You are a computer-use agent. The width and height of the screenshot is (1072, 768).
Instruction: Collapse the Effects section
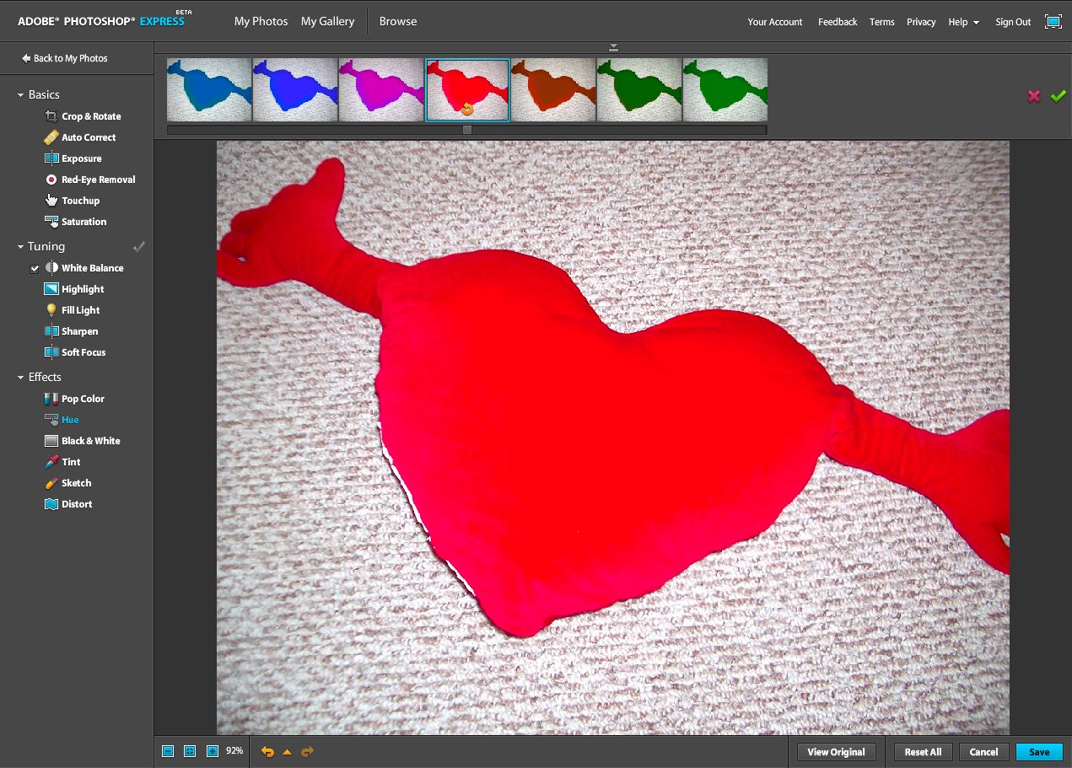click(x=20, y=378)
